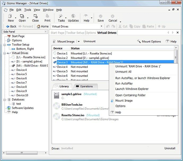183x161 pixels.
Task: Click the Paste toolbar icon
Action: 144,26
